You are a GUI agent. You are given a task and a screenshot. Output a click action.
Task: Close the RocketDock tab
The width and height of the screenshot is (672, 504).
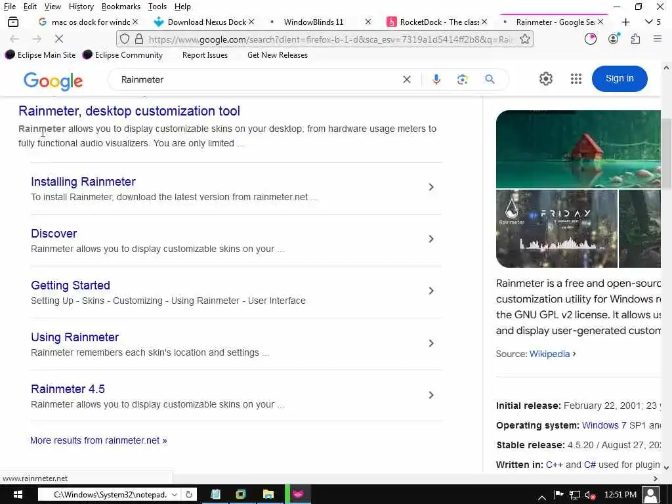pyautogui.click(x=484, y=22)
